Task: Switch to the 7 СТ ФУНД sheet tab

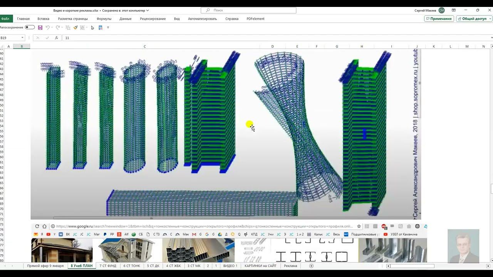Action: [108, 266]
